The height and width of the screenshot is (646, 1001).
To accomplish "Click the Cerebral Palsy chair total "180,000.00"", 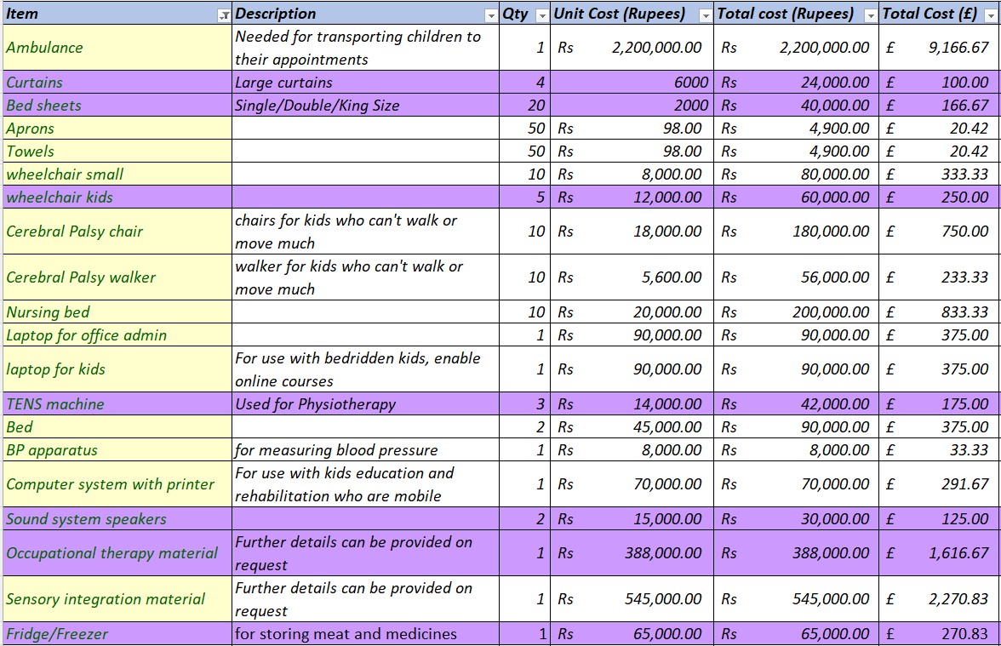I will (796, 232).
